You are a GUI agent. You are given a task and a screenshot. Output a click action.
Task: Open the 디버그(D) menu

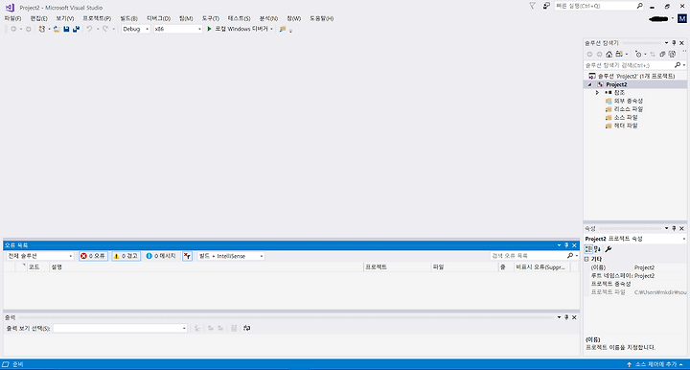coord(158,18)
